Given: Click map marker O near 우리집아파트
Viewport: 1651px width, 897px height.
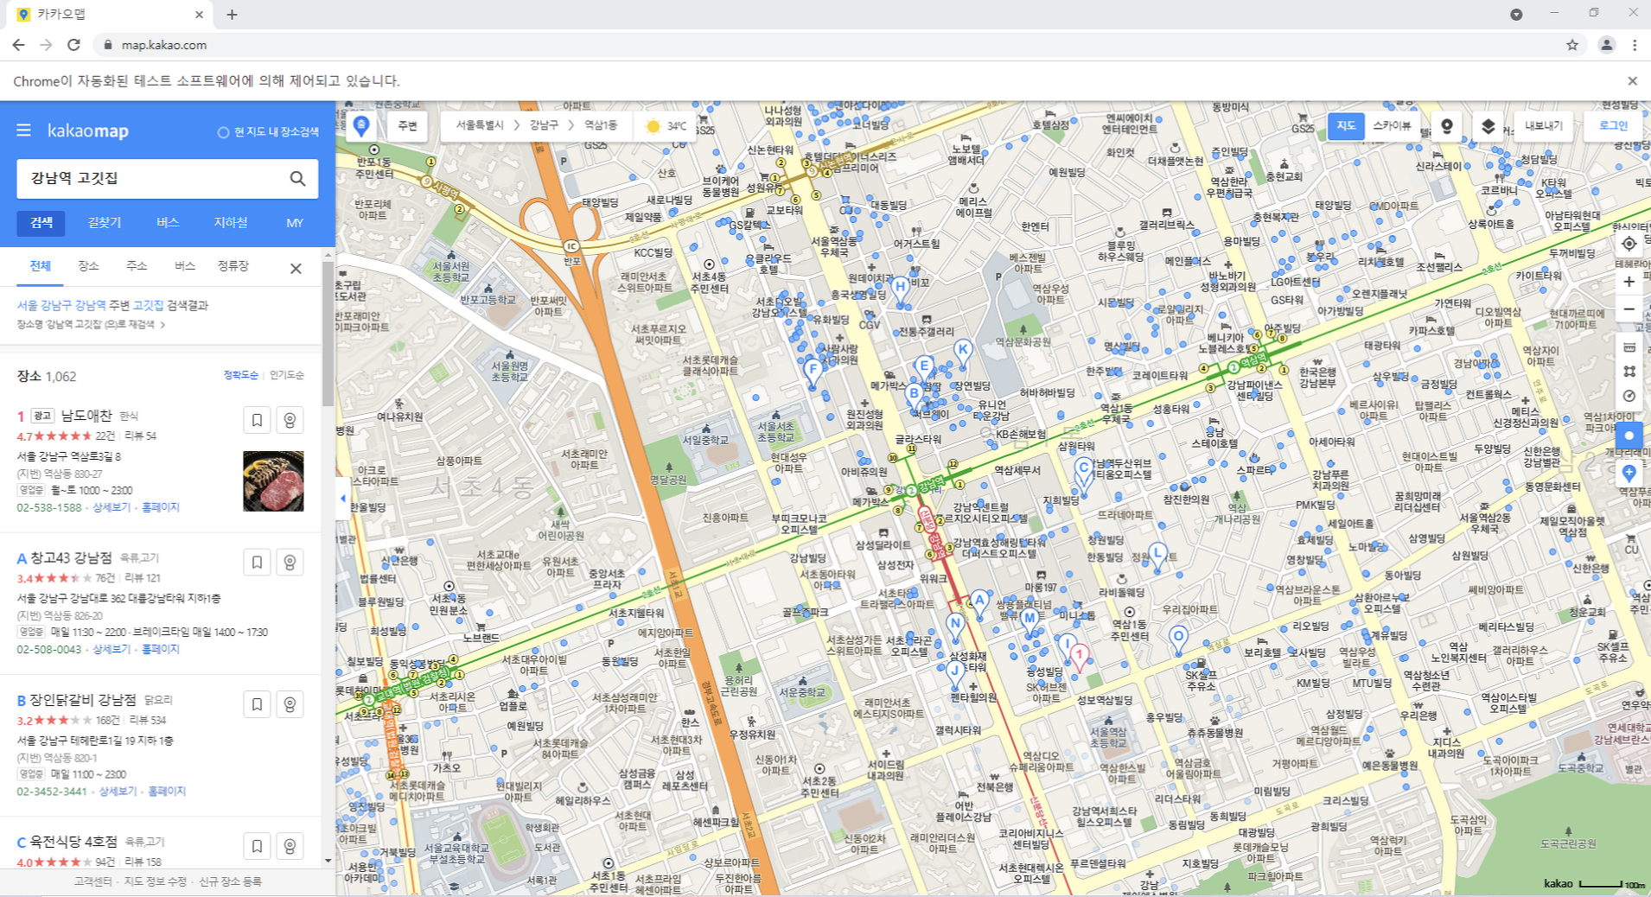Looking at the screenshot, I should click(x=1178, y=639).
